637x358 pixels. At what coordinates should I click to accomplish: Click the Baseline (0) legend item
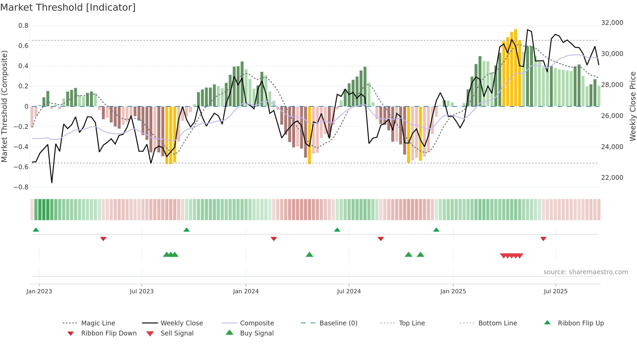[329, 323]
